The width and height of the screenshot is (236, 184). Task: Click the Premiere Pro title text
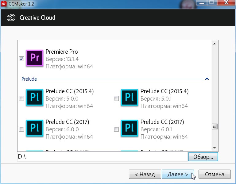coord(62,52)
